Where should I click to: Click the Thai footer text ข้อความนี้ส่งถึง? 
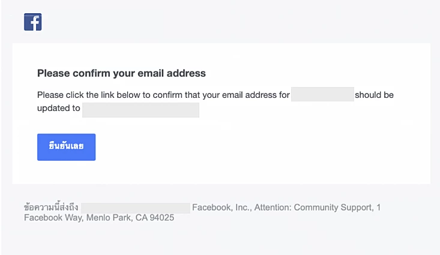(51, 207)
